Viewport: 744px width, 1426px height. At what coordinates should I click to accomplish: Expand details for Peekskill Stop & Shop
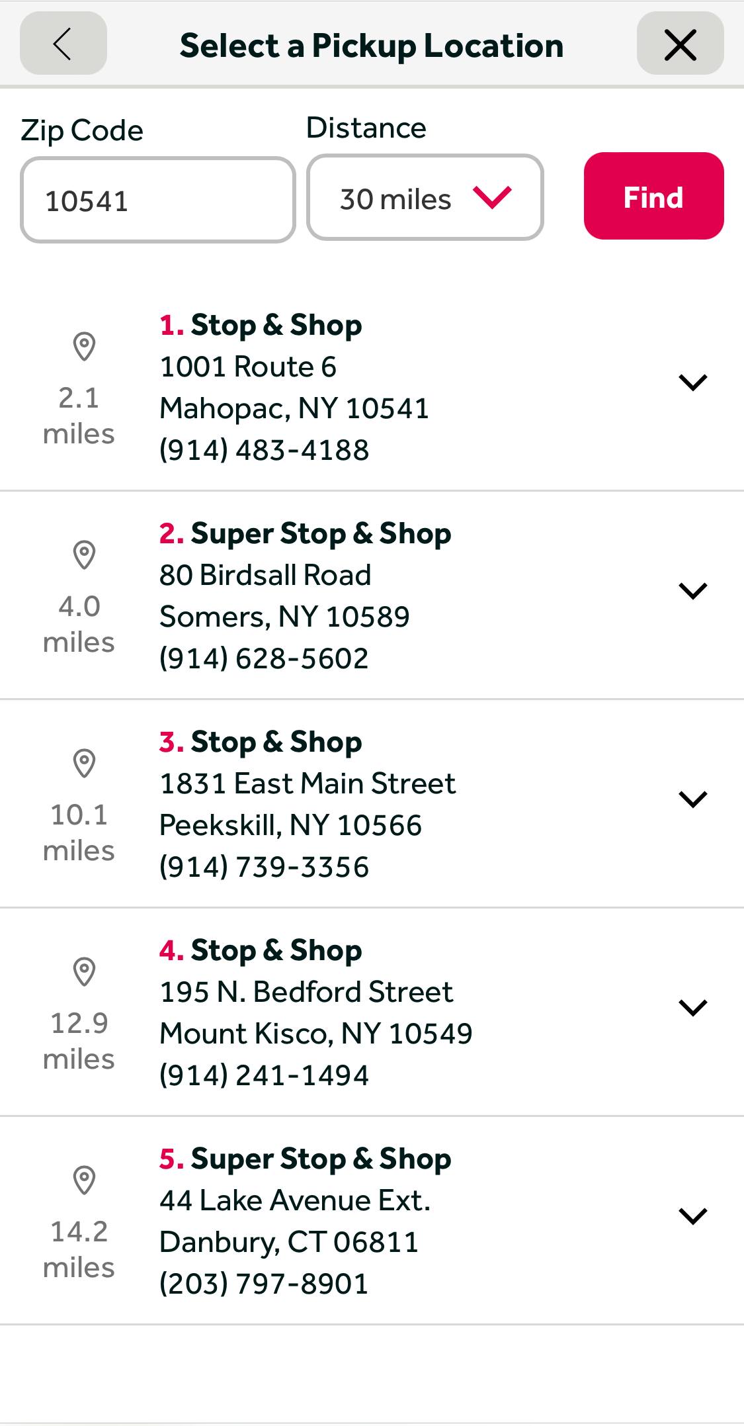click(x=692, y=799)
